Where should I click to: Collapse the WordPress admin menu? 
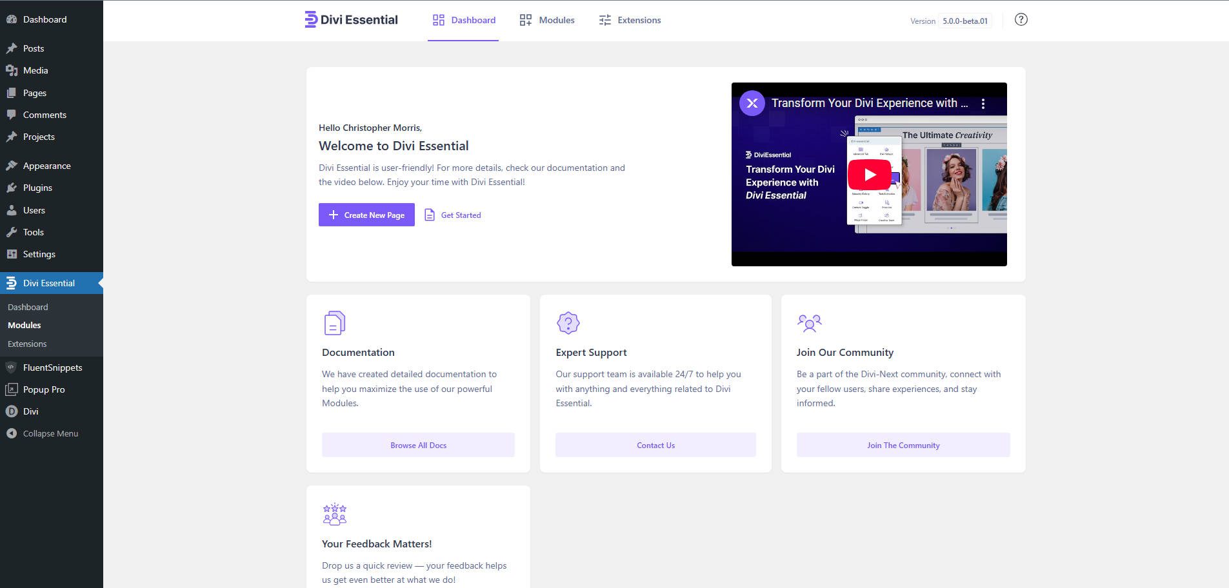click(x=50, y=433)
